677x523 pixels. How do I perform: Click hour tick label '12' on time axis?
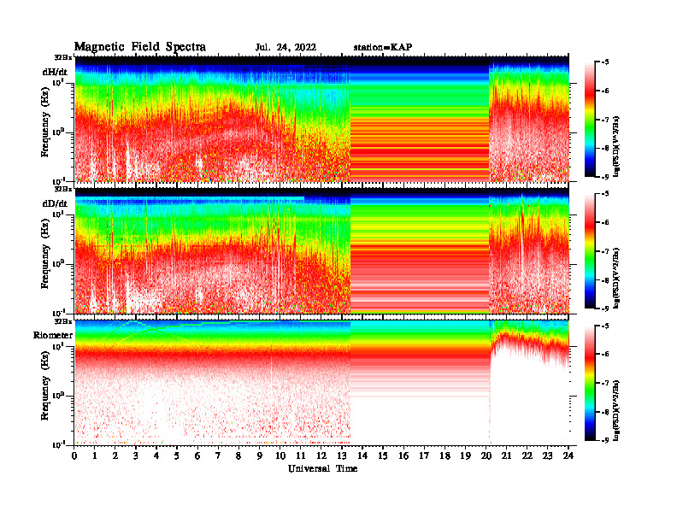click(x=321, y=456)
